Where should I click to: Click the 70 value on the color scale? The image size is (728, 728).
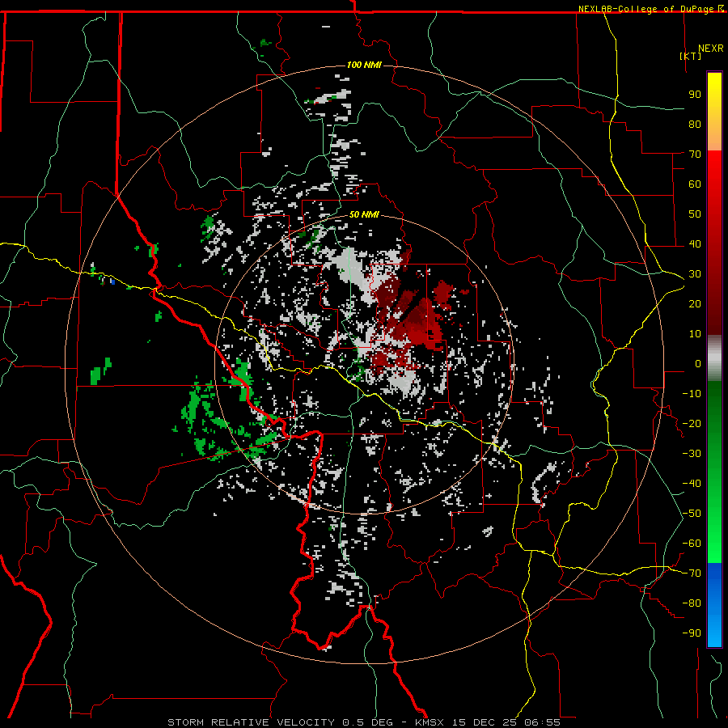pos(695,154)
